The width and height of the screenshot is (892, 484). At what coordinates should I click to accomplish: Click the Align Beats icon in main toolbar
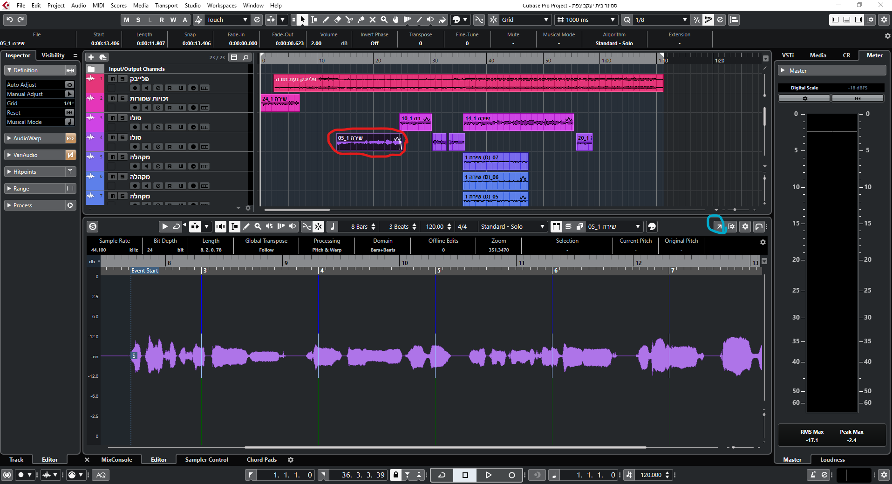coord(734,20)
